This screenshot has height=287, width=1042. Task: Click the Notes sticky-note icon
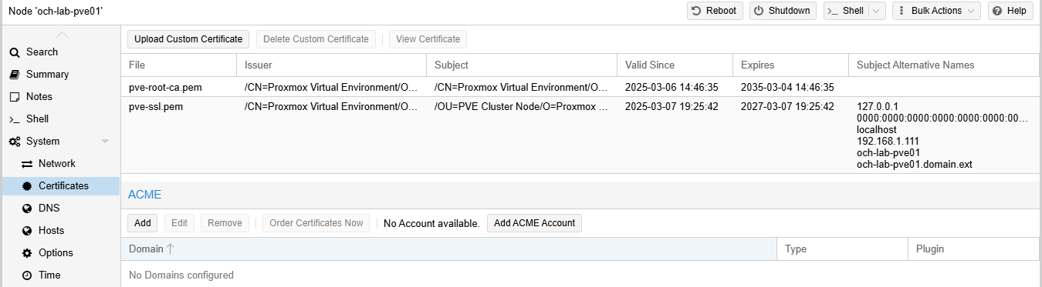pyautogui.click(x=14, y=97)
